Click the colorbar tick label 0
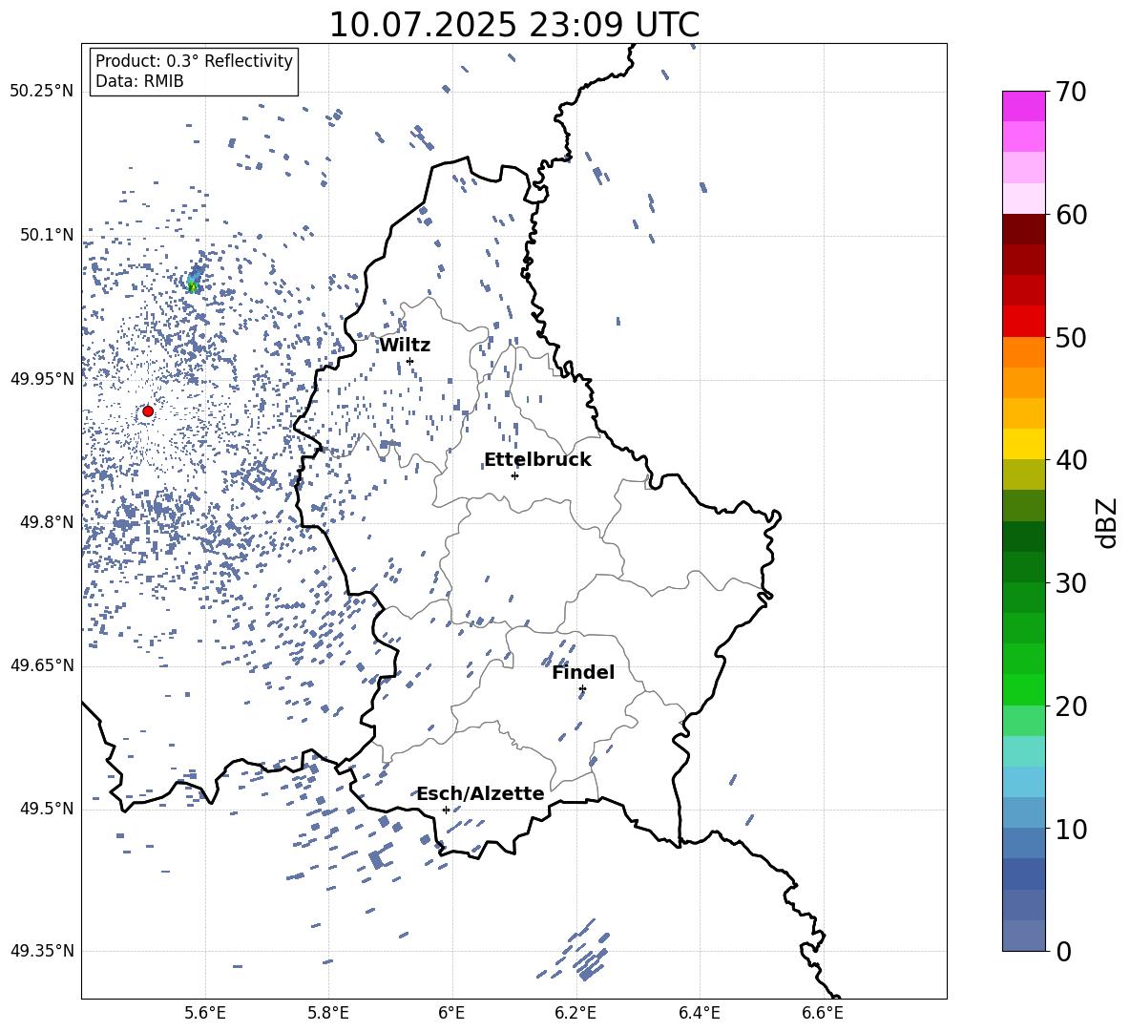This screenshot has height=1032, width=1130. pos(1063,951)
